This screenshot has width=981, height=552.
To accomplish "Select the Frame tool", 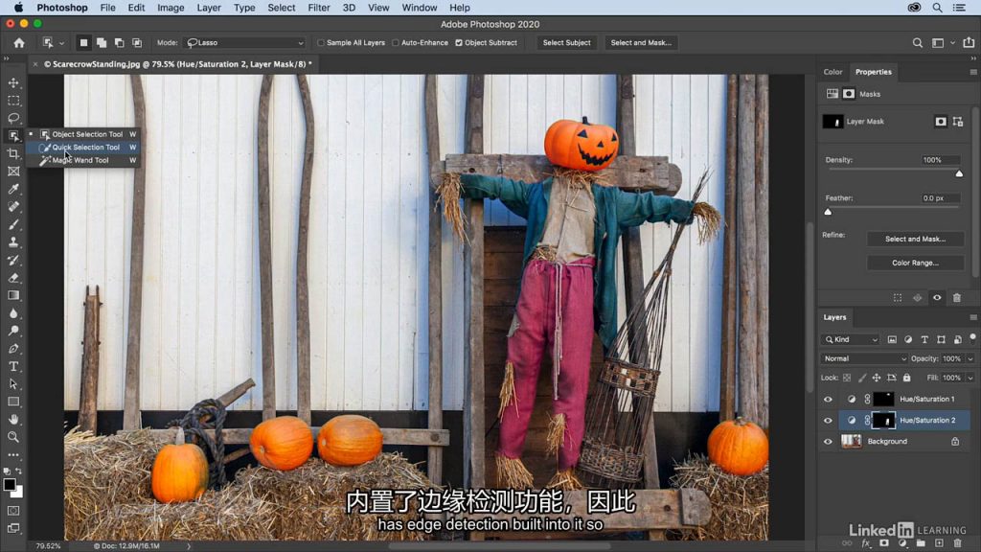I will (x=13, y=171).
